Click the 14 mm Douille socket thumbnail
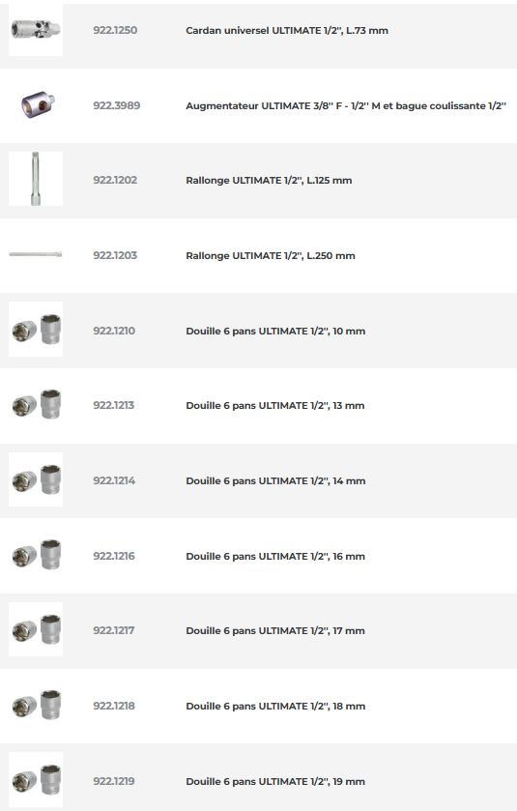Screen dimensions: 517x811 click(x=36, y=479)
